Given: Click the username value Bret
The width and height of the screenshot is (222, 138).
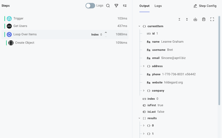Looking at the screenshot, I should click(170, 50).
